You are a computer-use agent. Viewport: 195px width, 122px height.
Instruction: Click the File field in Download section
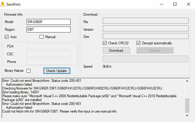145,21
